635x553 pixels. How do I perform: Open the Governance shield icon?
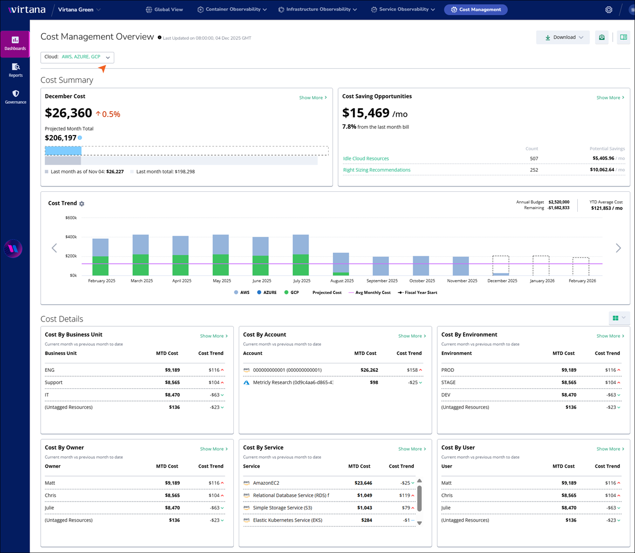coord(15,96)
